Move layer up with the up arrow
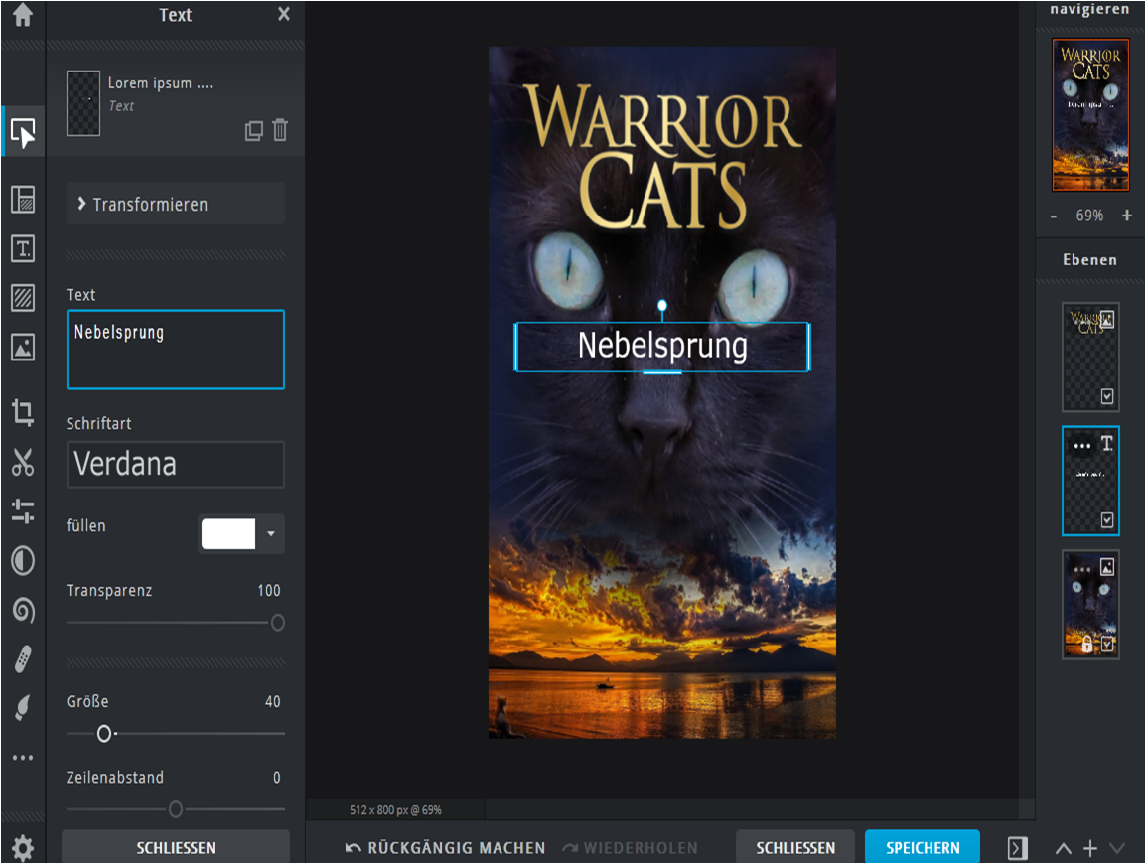The image size is (1146, 864). click(x=1064, y=849)
